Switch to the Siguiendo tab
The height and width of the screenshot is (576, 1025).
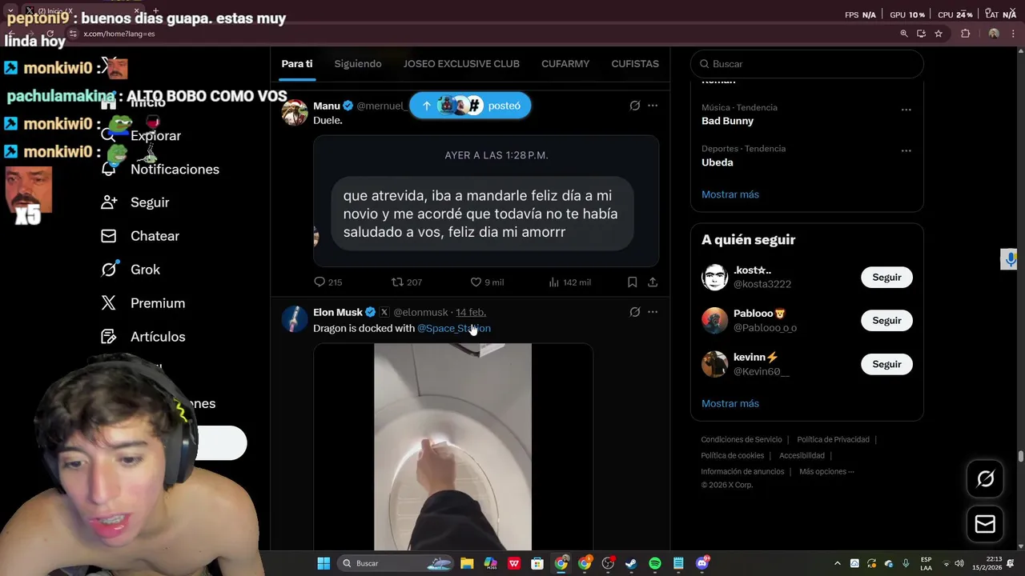[358, 64]
